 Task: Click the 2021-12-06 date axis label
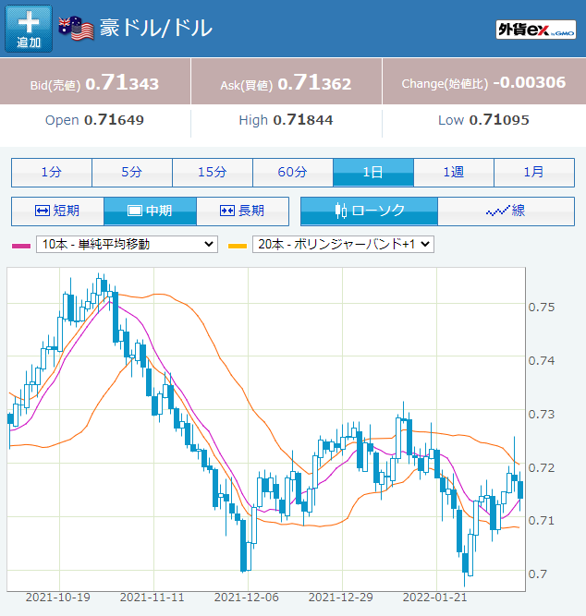[247, 598]
